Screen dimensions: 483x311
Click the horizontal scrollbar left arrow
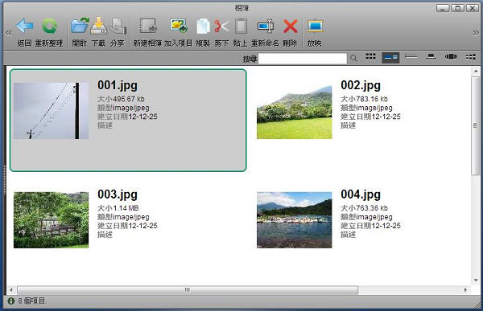[11, 290]
